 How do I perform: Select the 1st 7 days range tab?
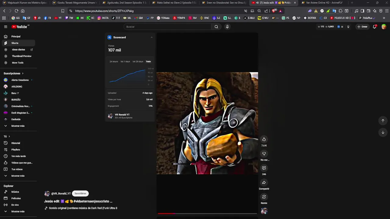pyautogui.click(x=125, y=61)
